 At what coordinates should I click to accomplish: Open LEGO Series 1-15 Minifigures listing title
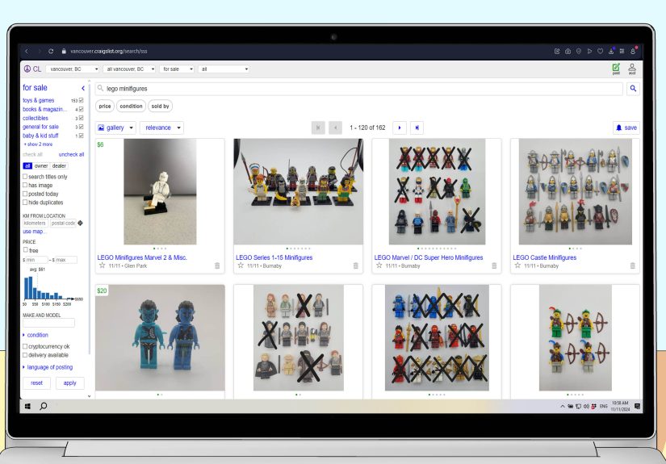[x=274, y=257]
